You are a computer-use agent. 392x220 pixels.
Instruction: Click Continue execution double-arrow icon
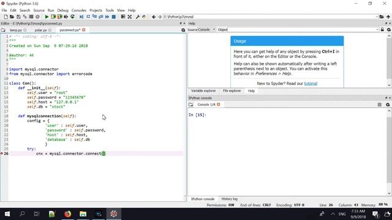tap(107, 16)
